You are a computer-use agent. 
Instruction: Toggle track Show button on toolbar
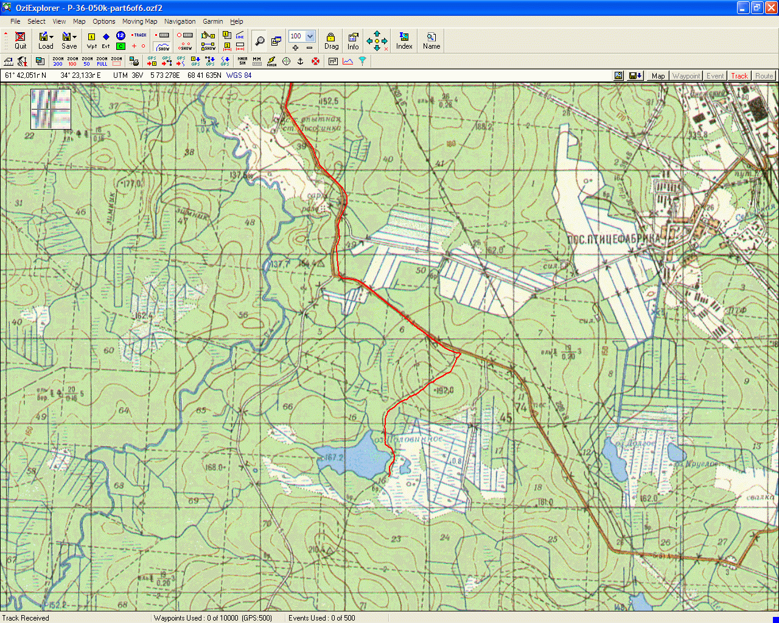[163, 47]
